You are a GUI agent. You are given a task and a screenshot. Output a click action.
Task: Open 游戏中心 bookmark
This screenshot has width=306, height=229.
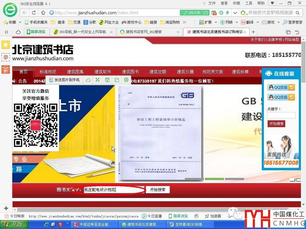tap(131, 22)
